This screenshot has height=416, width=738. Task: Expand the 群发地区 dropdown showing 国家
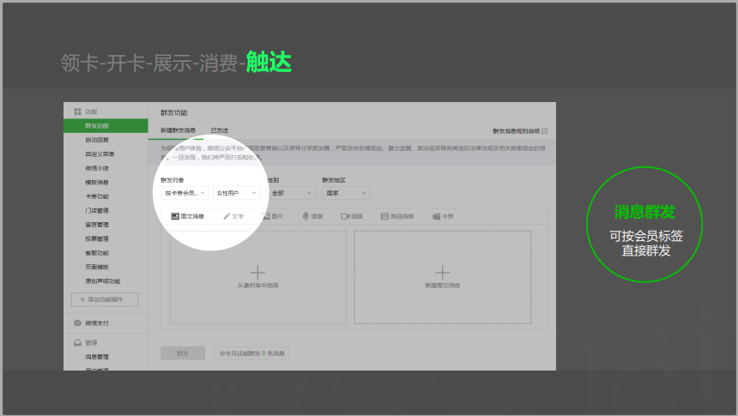point(344,193)
